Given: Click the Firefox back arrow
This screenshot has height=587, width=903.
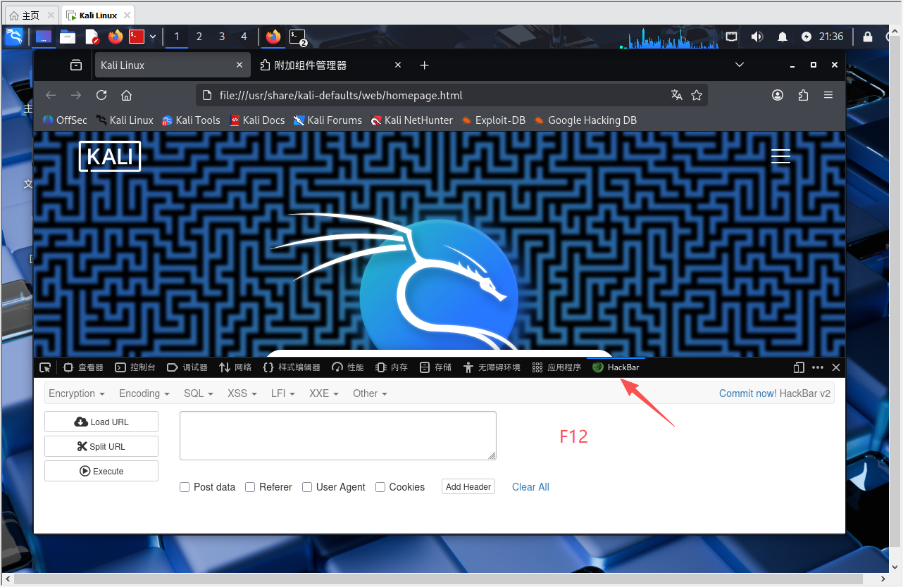Looking at the screenshot, I should click(x=51, y=95).
